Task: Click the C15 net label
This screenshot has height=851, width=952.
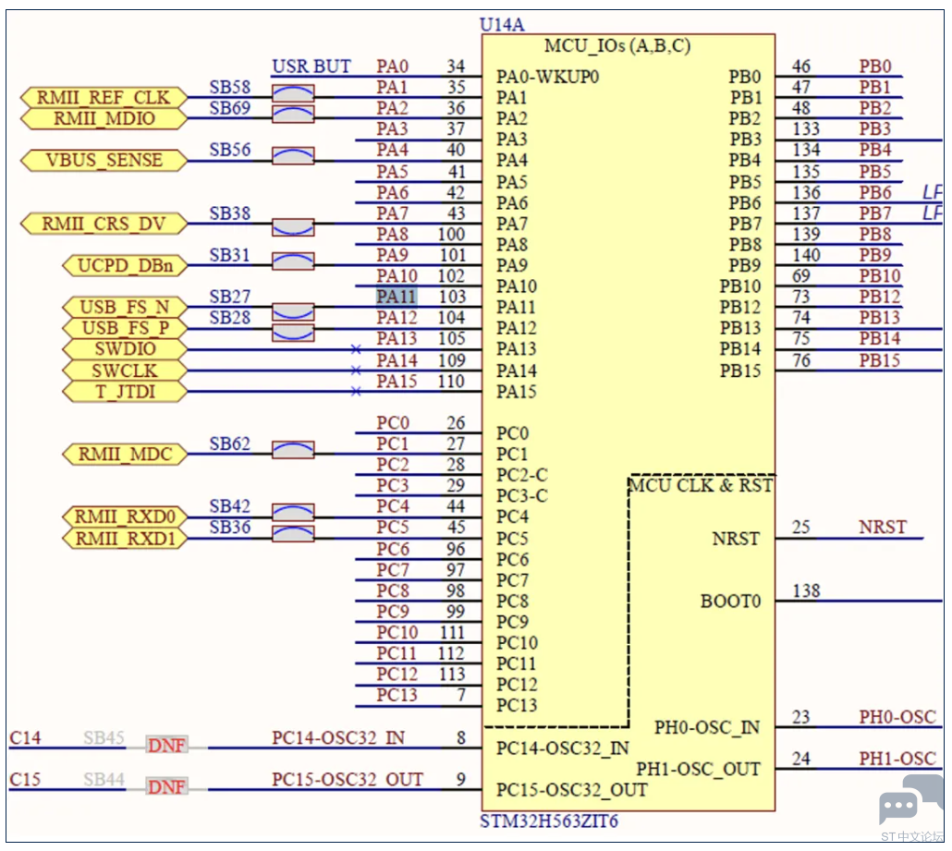Action: click(25, 779)
